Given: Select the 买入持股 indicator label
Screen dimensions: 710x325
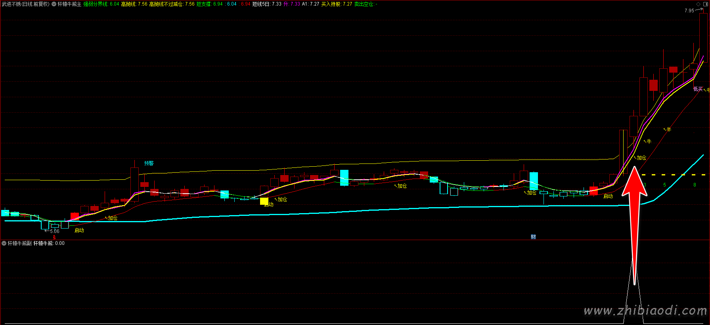Looking at the screenshot, I should pyautogui.click(x=331, y=4).
